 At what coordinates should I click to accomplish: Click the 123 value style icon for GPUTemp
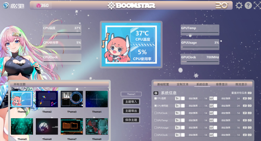[211, 120]
